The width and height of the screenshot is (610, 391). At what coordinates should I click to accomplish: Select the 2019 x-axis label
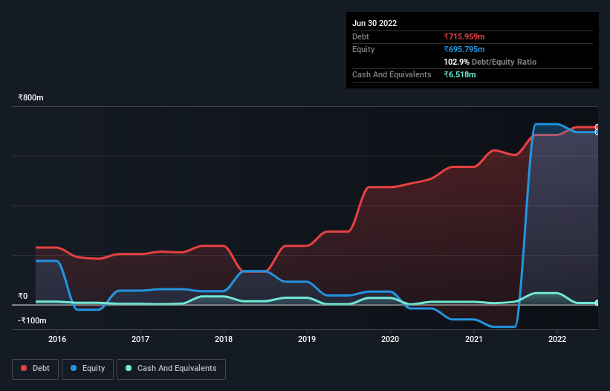point(307,339)
